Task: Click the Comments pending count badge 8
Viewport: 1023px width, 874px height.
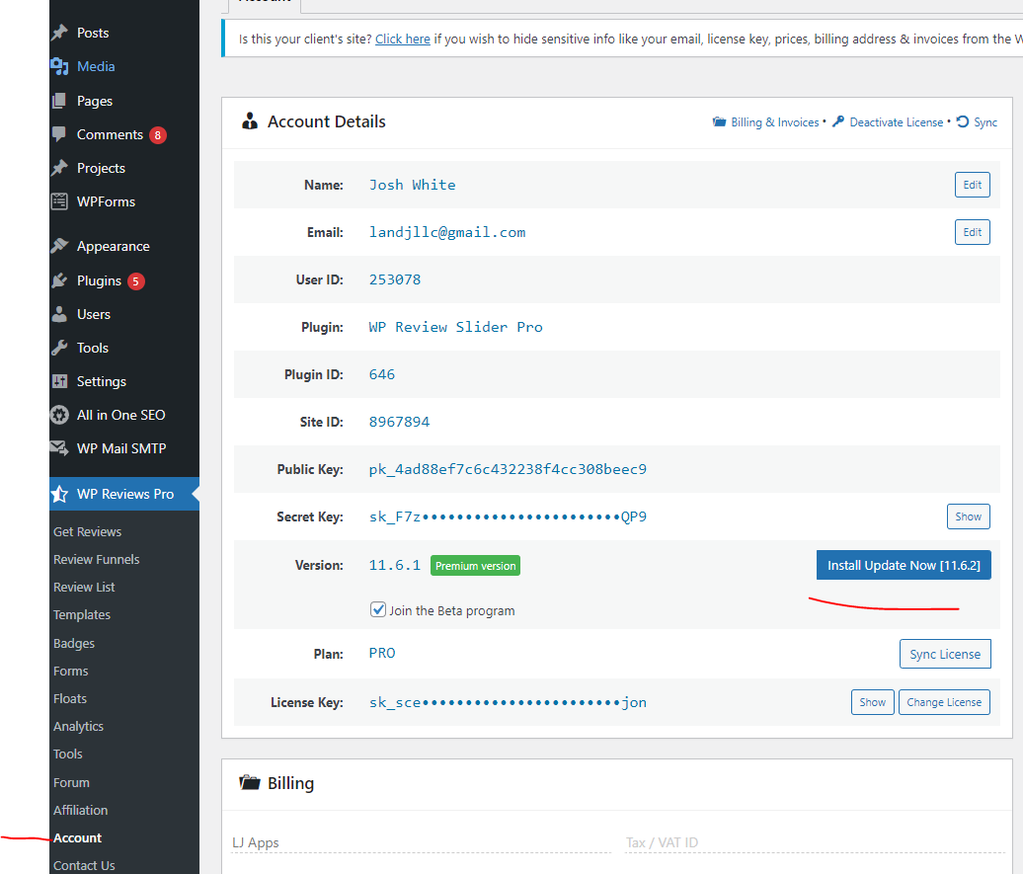Action: [157, 135]
